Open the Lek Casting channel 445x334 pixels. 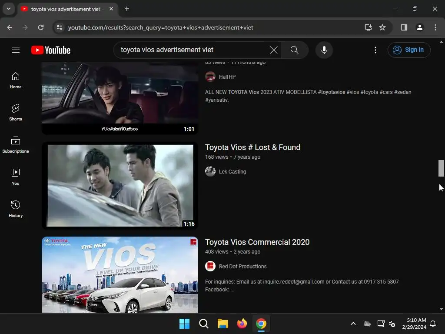232,171
